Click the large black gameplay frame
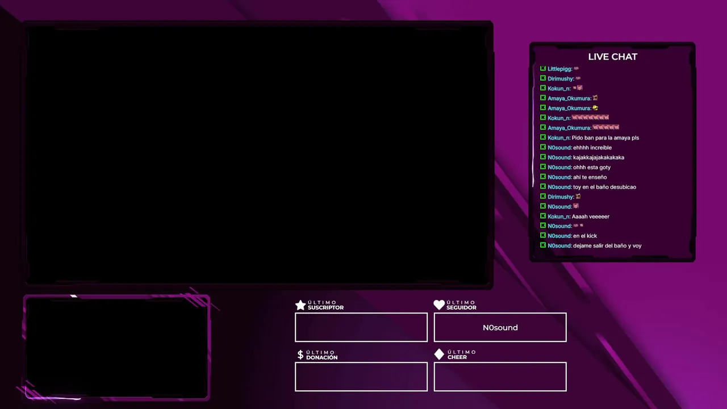727x409 pixels. [258, 155]
